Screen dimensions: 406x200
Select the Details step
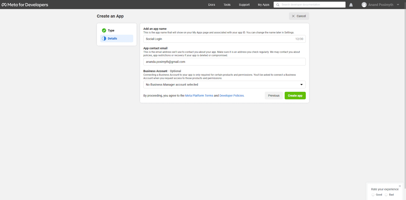[117, 39]
